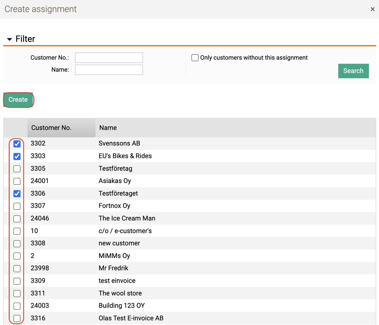This screenshot has height=325, width=379.
Task: Click customer number 3302
Action: [x=38, y=143]
